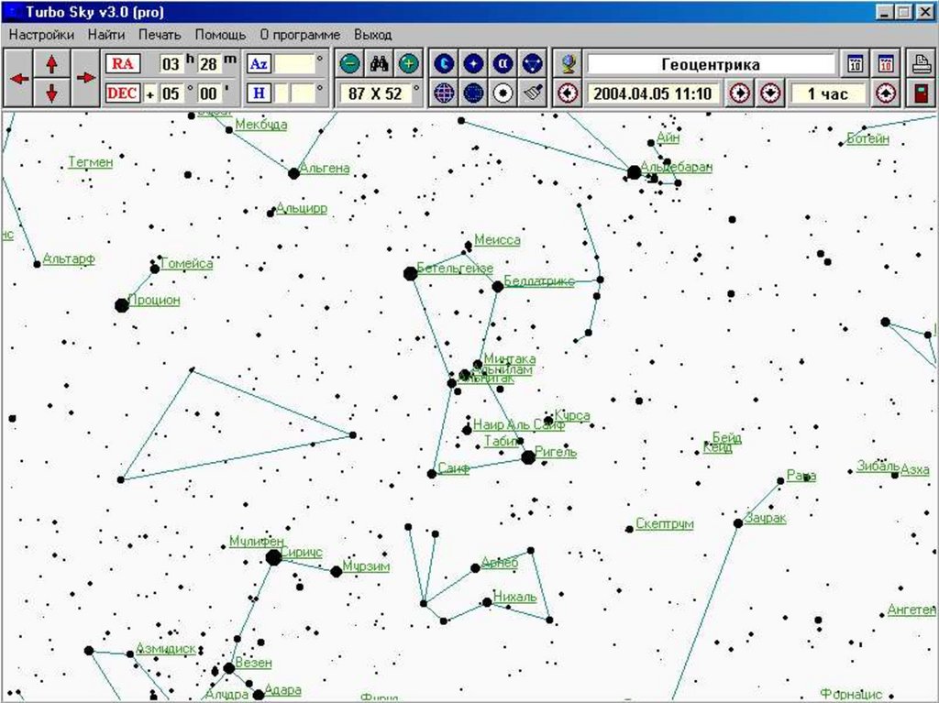Click the Az azimuth button

[x=259, y=63]
